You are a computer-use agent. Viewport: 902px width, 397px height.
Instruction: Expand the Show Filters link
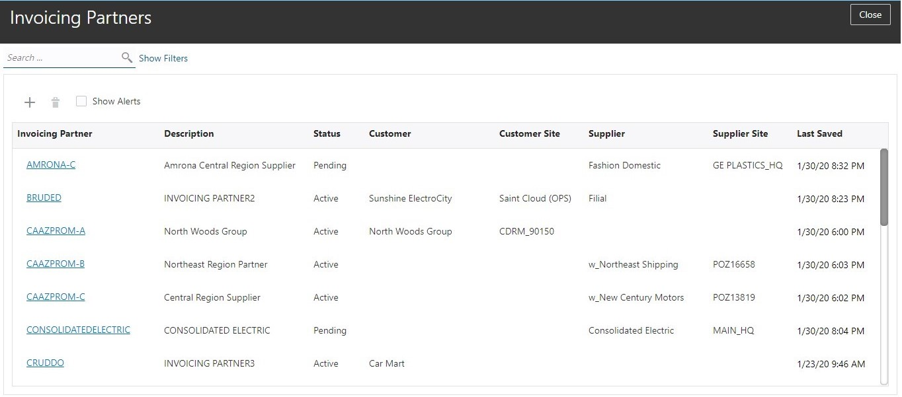[163, 58]
